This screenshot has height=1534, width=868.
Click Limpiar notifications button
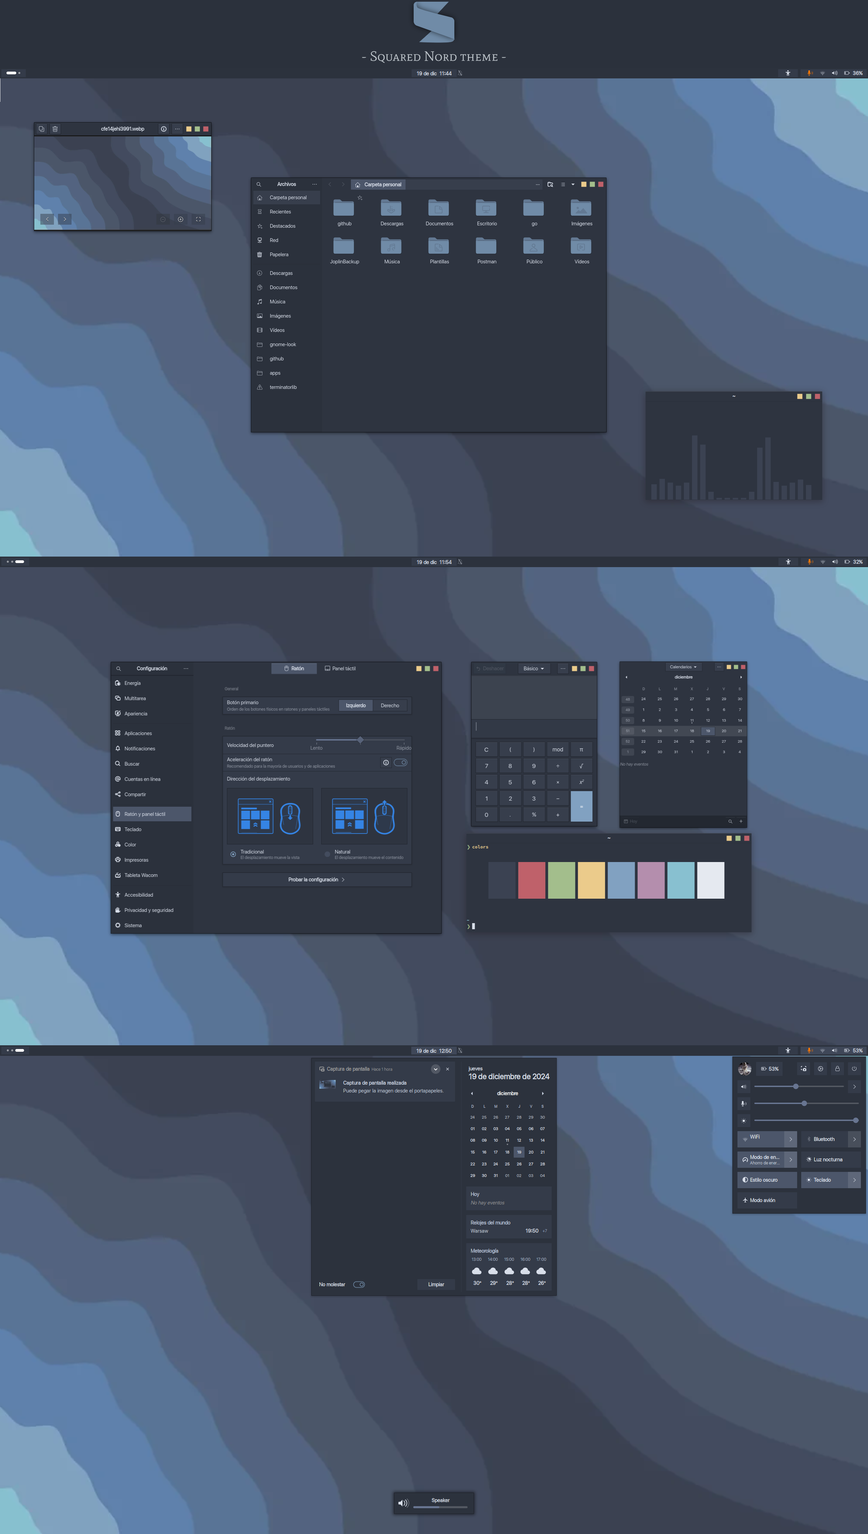point(436,1285)
